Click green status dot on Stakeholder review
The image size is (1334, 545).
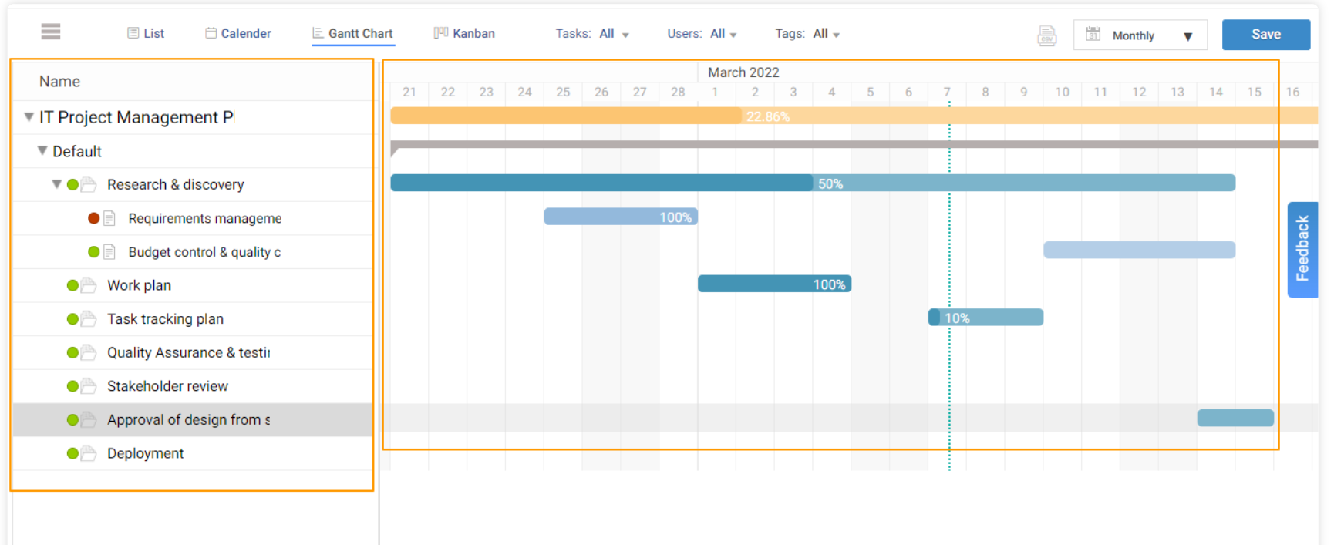(x=72, y=386)
